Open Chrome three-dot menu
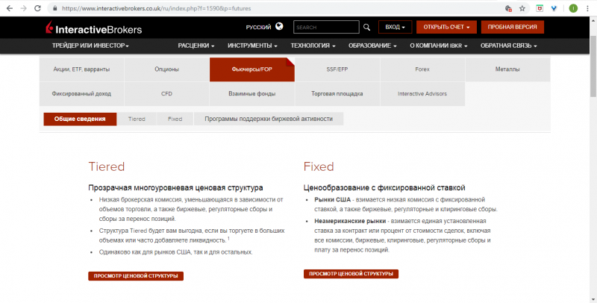Screen dimensions: 597x303 pyautogui.click(x=587, y=8)
